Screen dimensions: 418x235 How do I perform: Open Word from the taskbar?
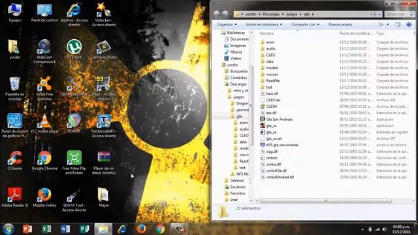click(65, 229)
